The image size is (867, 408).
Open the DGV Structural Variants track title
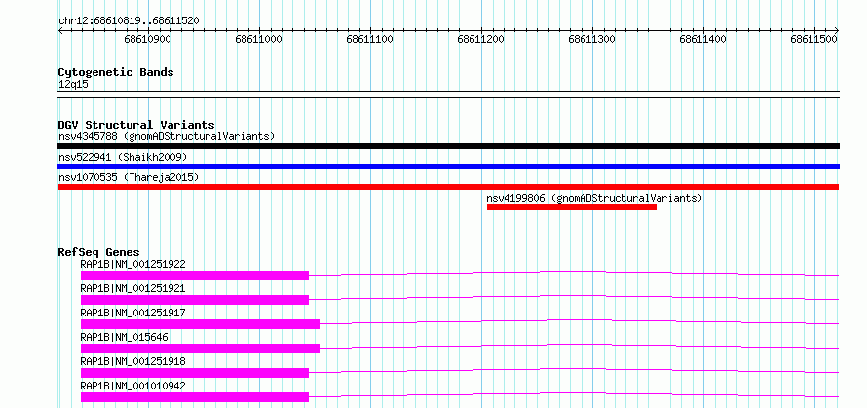pos(136,125)
